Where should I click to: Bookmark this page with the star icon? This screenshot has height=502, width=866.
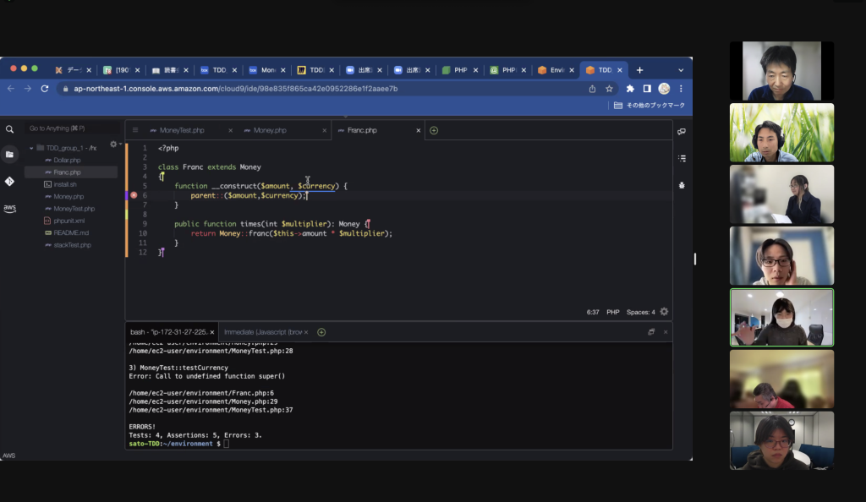tap(609, 89)
